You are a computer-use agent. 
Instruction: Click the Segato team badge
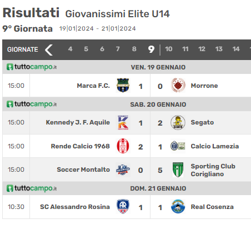178,122
